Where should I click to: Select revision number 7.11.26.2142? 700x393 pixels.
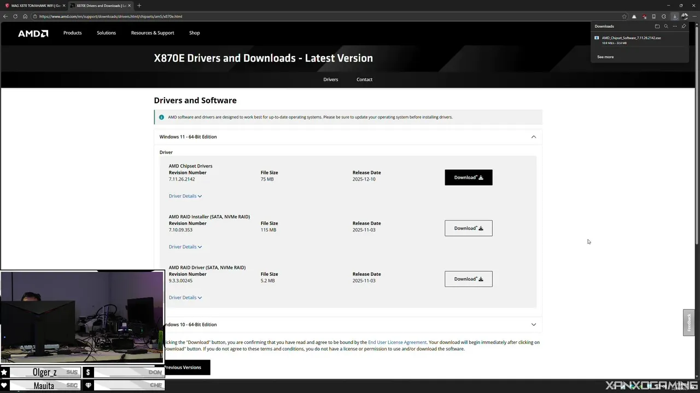(x=182, y=179)
